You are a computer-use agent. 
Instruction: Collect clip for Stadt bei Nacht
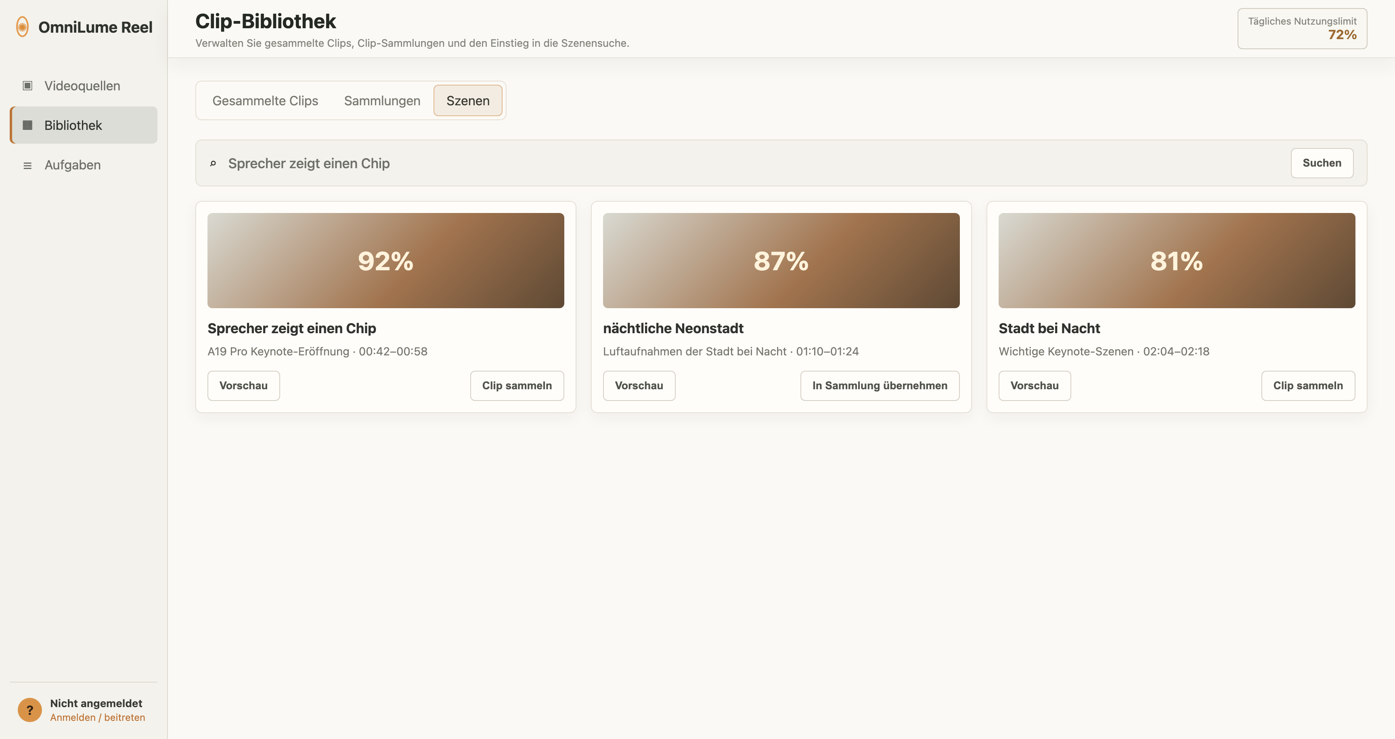point(1308,386)
